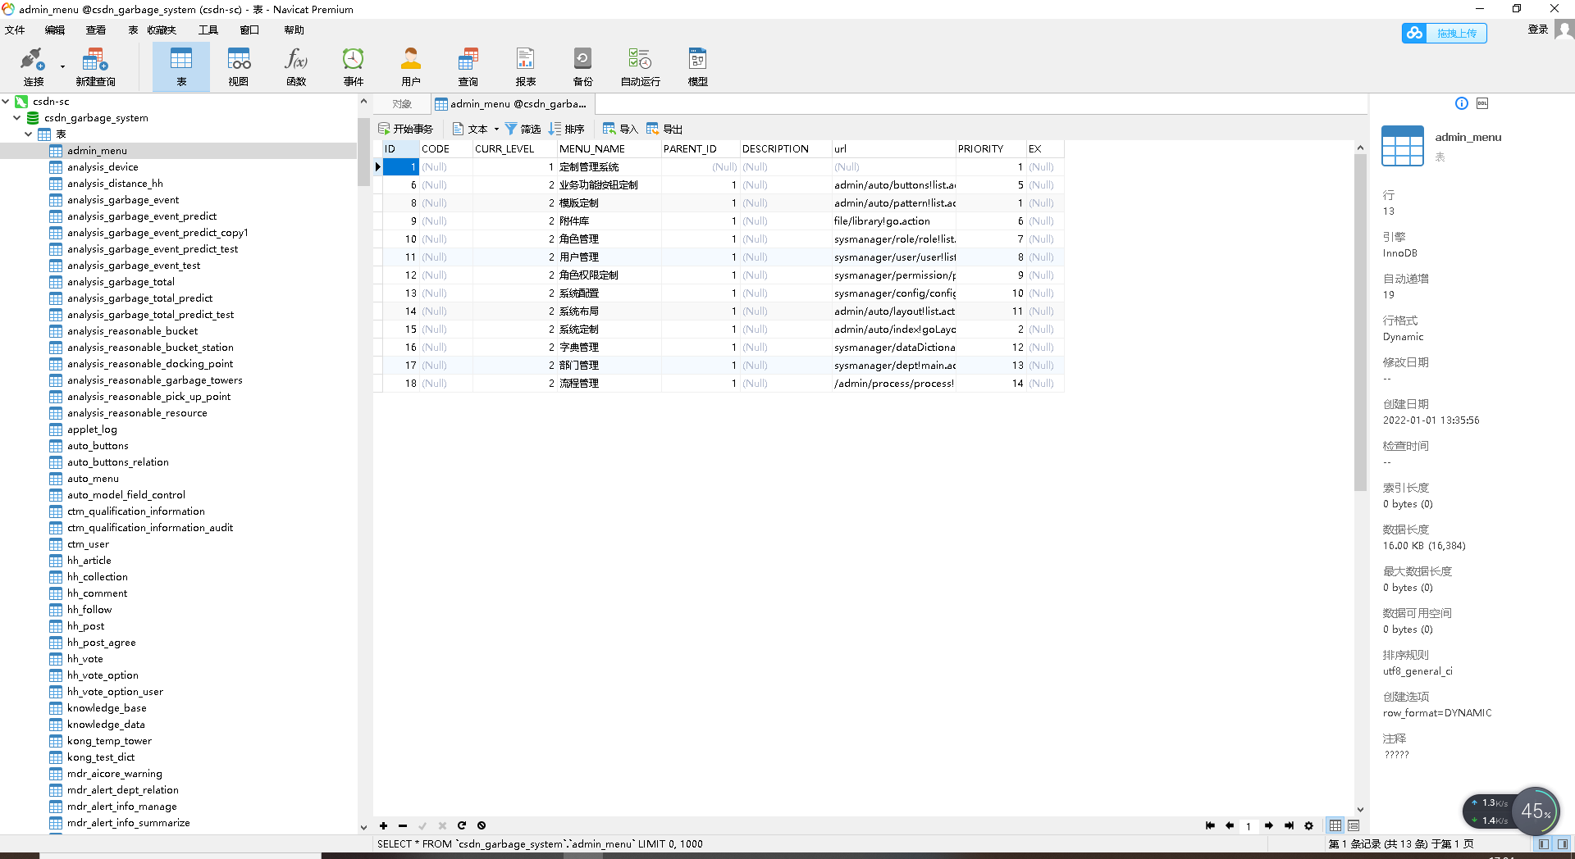The height and width of the screenshot is (859, 1575).
Task: Open the 函数 (Functions) section
Action: pos(295,66)
